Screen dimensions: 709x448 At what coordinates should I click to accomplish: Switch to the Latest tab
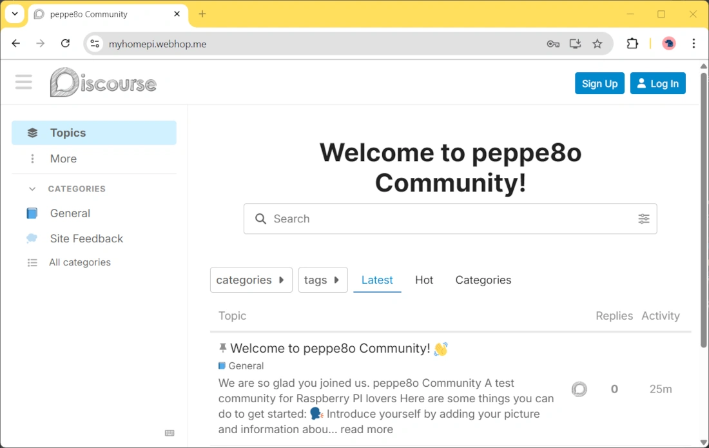point(377,280)
